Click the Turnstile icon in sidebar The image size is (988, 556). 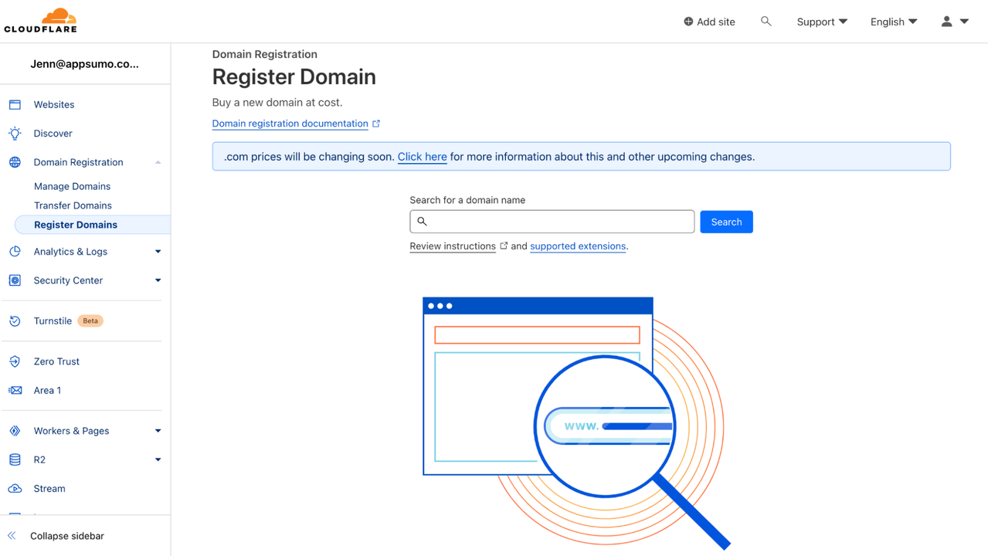[15, 321]
